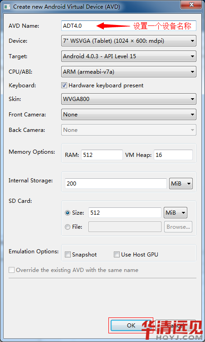Open the Device dropdown list

click(129, 41)
